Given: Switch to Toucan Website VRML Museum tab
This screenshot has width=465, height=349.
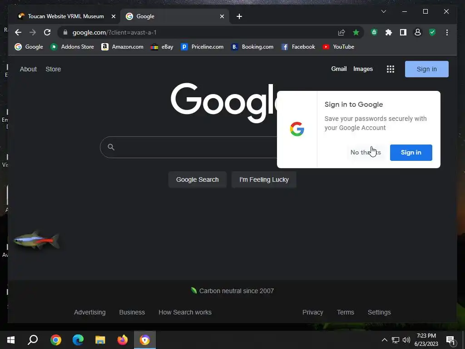Looking at the screenshot, I should [66, 16].
